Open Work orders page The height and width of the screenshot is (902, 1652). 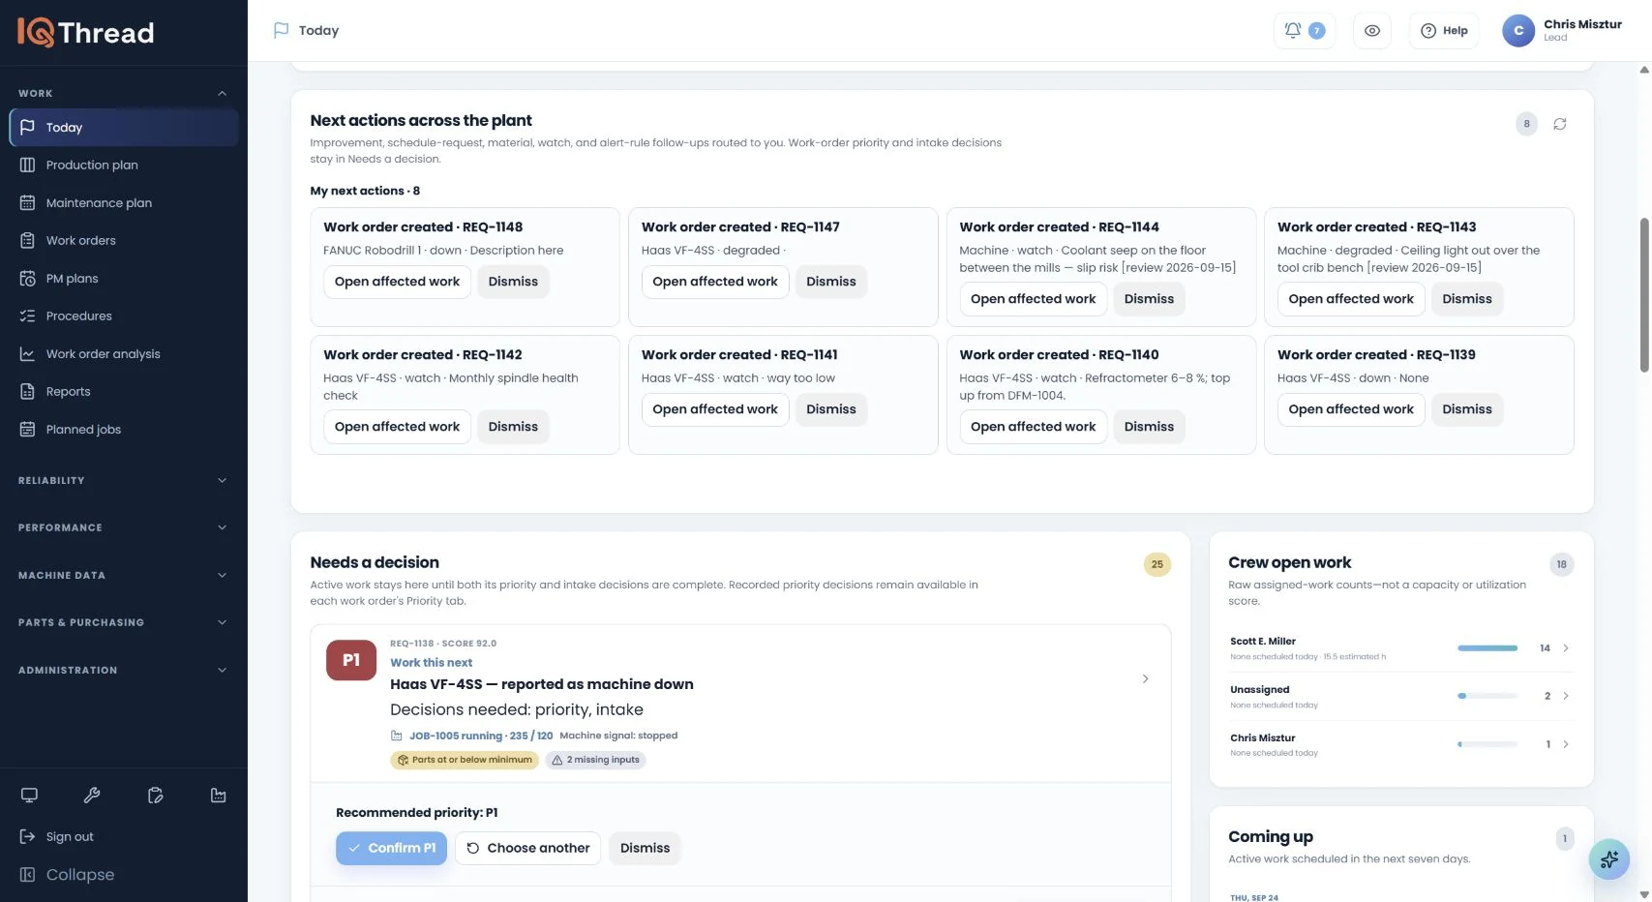tap(124, 241)
